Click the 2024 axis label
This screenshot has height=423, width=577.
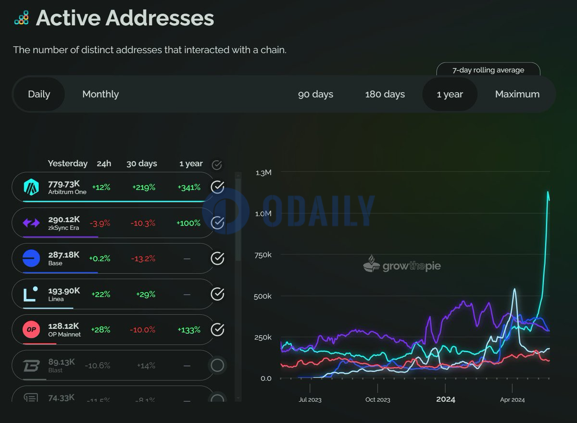[x=445, y=399]
